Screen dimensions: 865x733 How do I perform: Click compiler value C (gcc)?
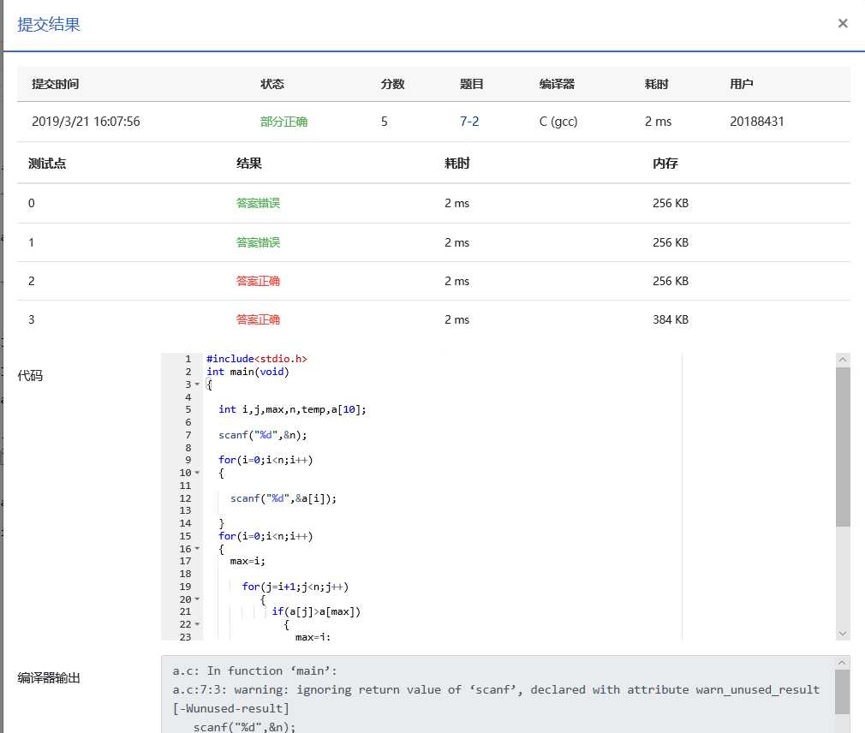(x=558, y=122)
